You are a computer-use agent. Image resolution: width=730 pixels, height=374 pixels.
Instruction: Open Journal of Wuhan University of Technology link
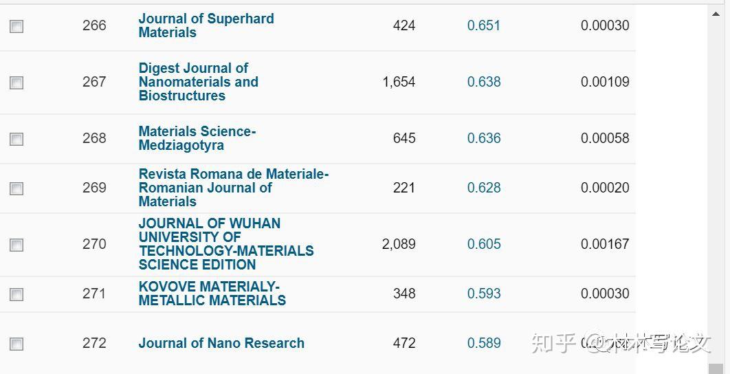(226, 244)
